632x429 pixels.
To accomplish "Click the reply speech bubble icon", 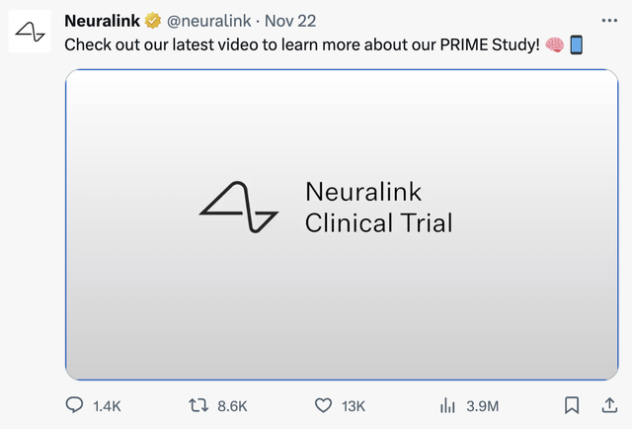I will (74, 405).
